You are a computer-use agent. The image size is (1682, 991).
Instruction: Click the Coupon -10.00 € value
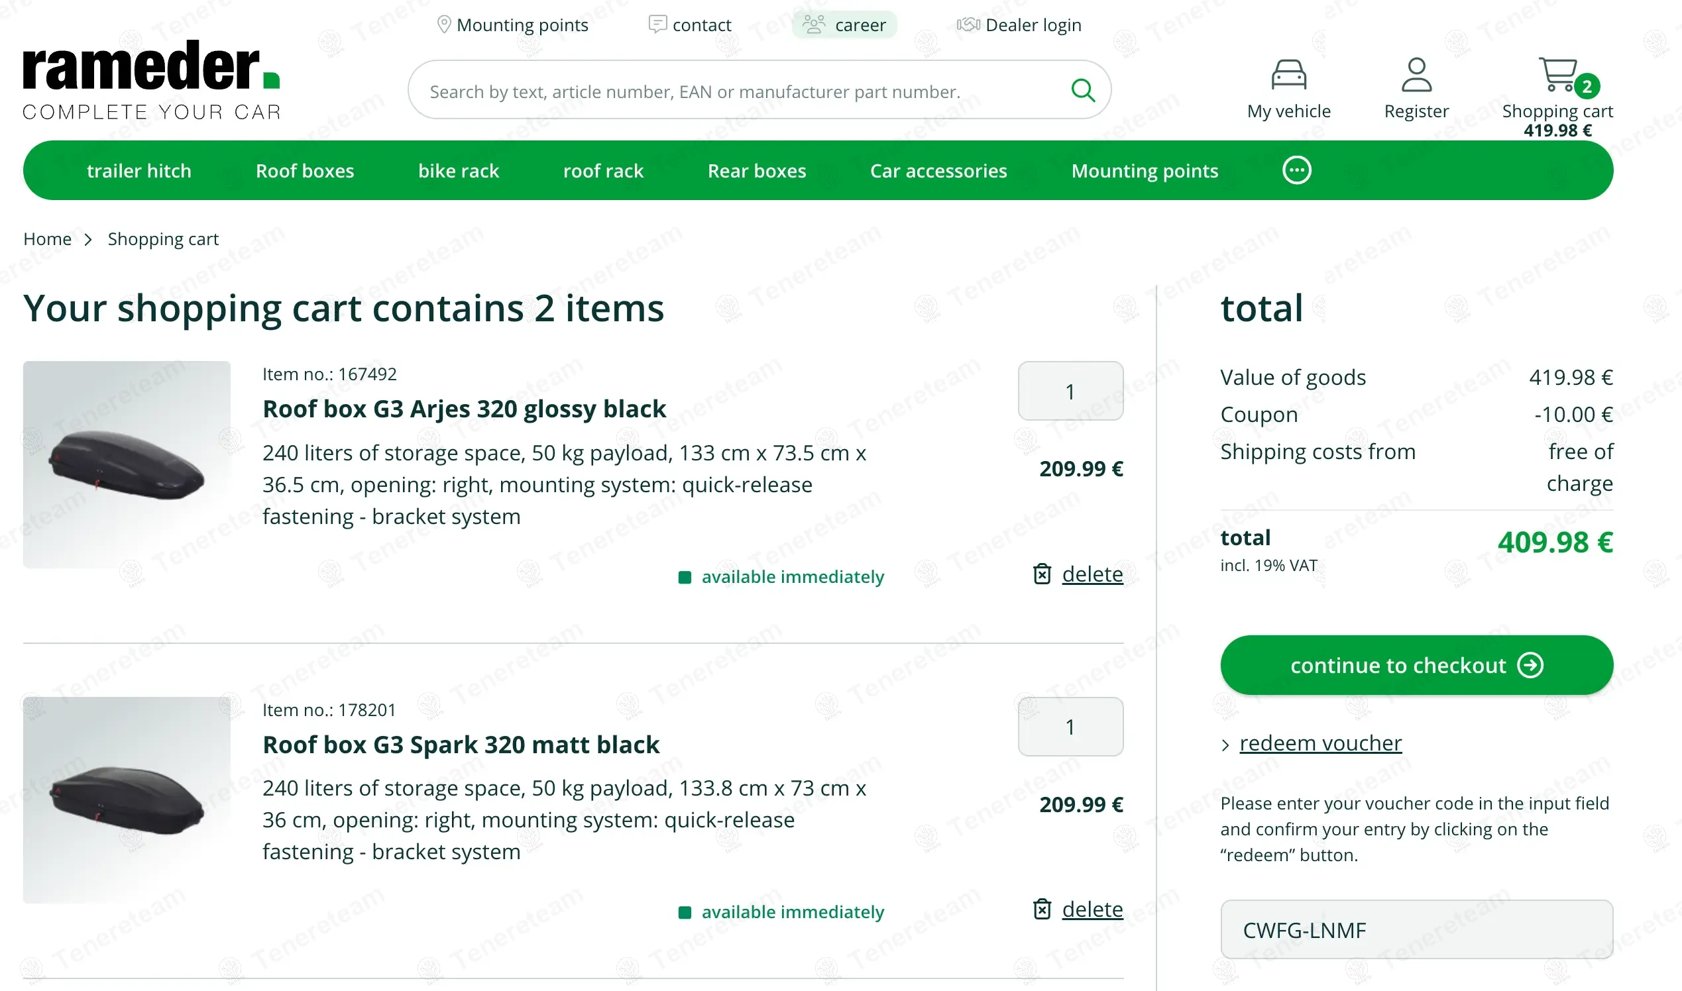click(x=1573, y=414)
